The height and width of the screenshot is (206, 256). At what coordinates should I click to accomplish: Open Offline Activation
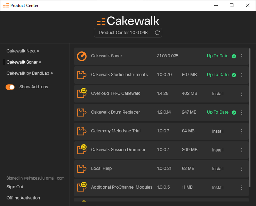tap(23, 198)
